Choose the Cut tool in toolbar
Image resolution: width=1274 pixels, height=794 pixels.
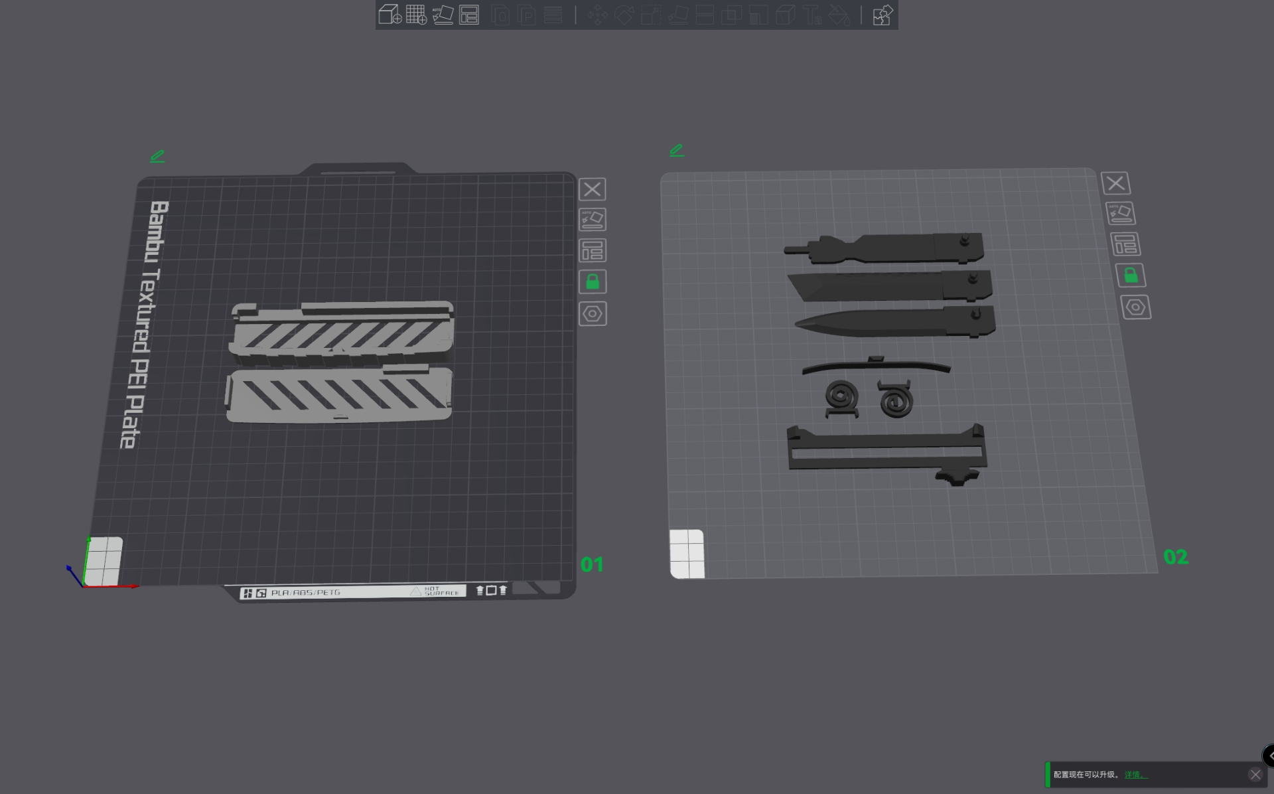(705, 15)
